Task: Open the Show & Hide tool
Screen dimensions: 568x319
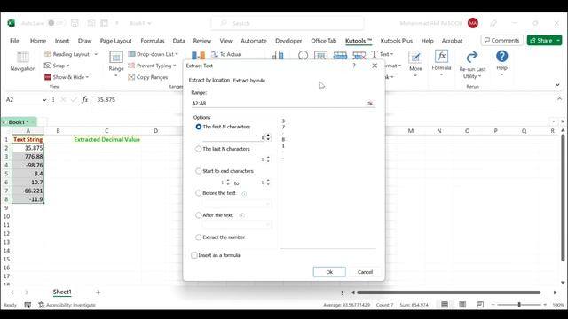Action: (67, 77)
